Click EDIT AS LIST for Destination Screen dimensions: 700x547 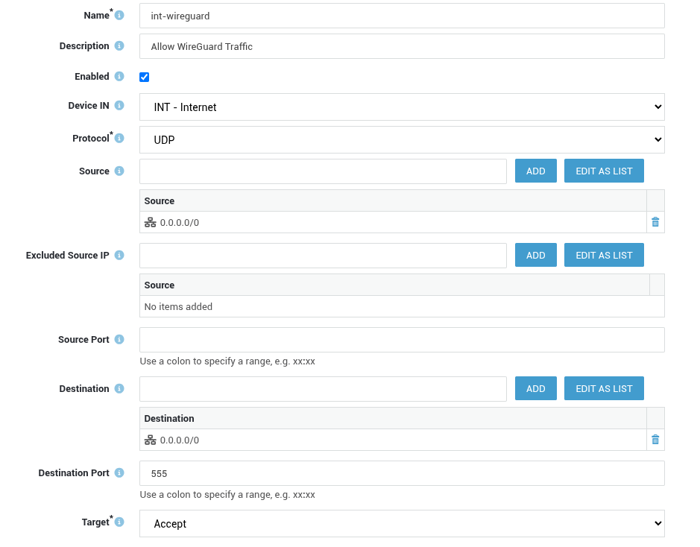coord(604,388)
